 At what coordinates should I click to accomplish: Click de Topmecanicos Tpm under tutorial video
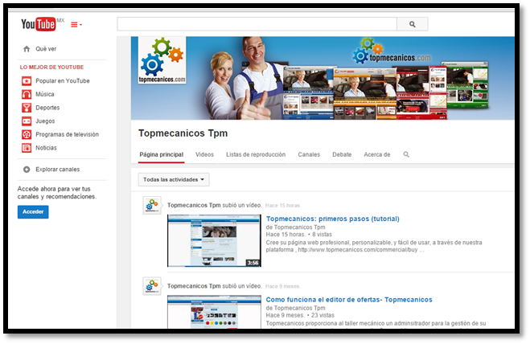(295, 227)
